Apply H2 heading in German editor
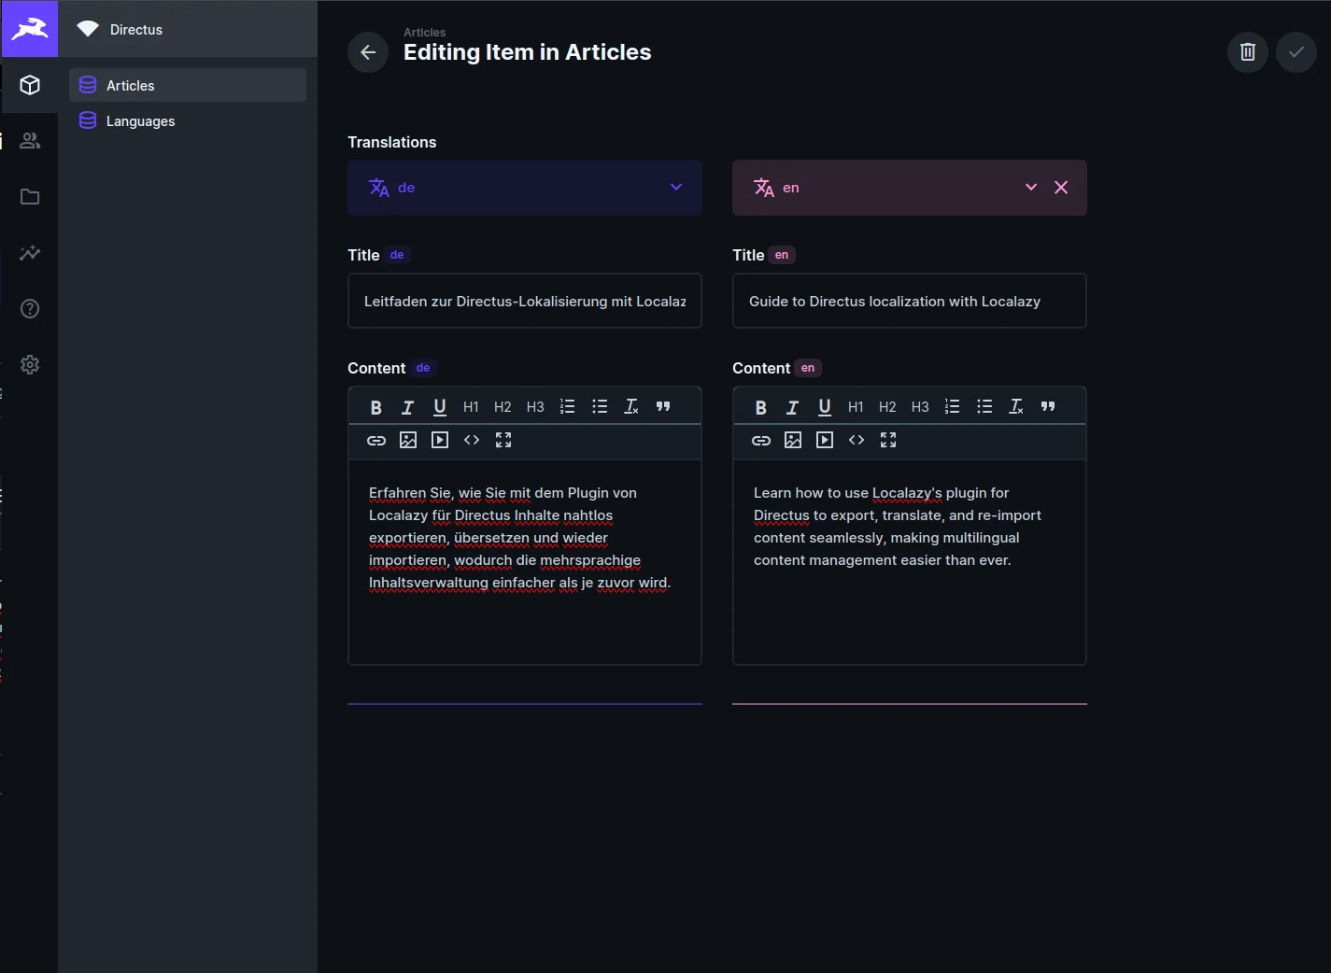The height and width of the screenshot is (973, 1331). [x=503, y=407]
